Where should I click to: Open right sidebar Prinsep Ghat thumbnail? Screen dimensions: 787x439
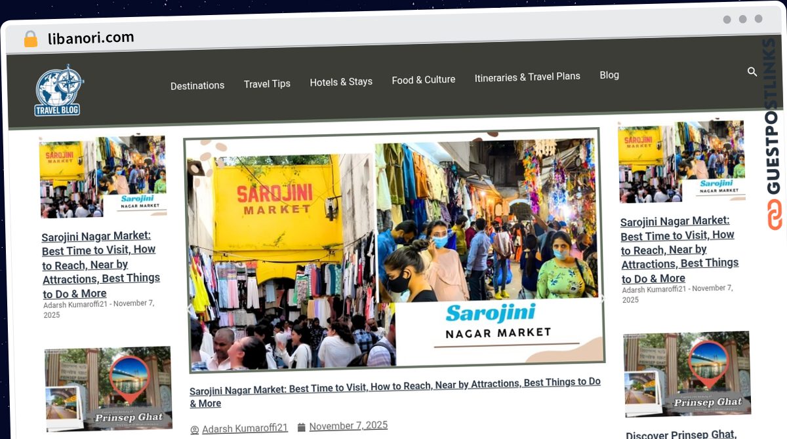pyautogui.click(x=687, y=374)
